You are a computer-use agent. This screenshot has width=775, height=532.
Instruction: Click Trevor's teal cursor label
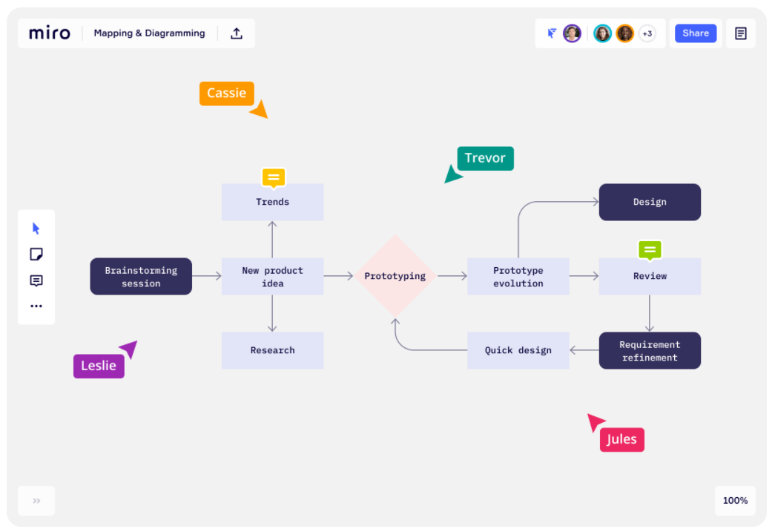tap(485, 158)
